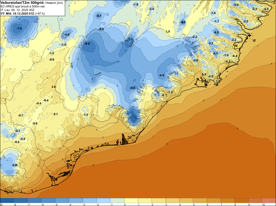Click the legend tick label '10'
This screenshot has height=206, width=276.
click(x=264, y=204)
